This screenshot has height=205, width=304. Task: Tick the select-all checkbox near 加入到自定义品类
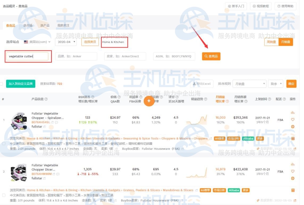[x=1, y=84]
